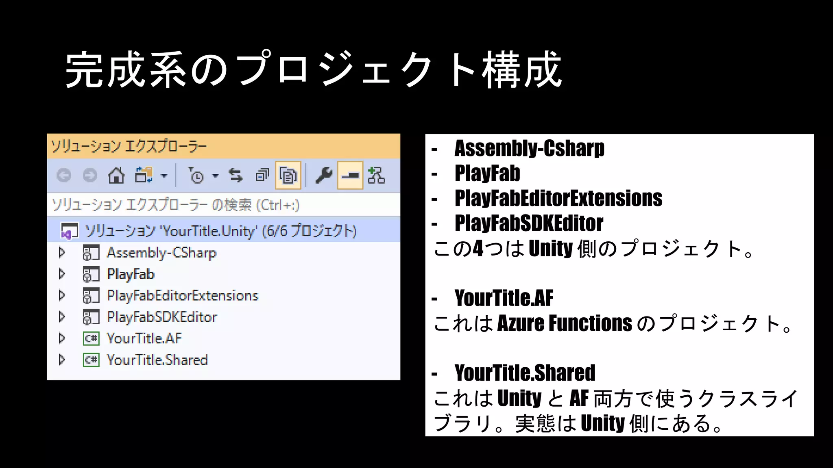Click Sync with Active Document arrows
This screenshot has width=833, height=468.
236,175
